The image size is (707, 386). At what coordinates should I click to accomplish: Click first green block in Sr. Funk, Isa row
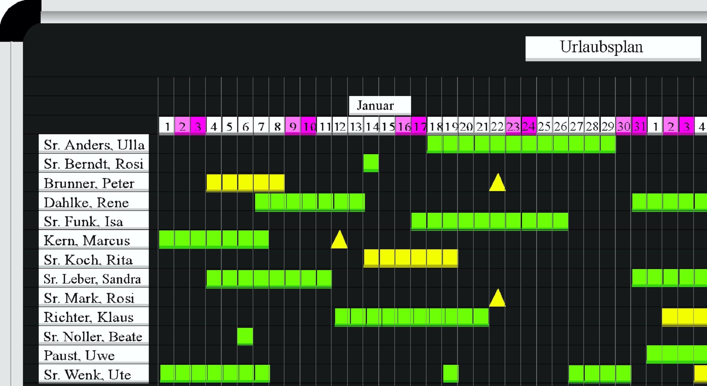click(x=419, y=221)
